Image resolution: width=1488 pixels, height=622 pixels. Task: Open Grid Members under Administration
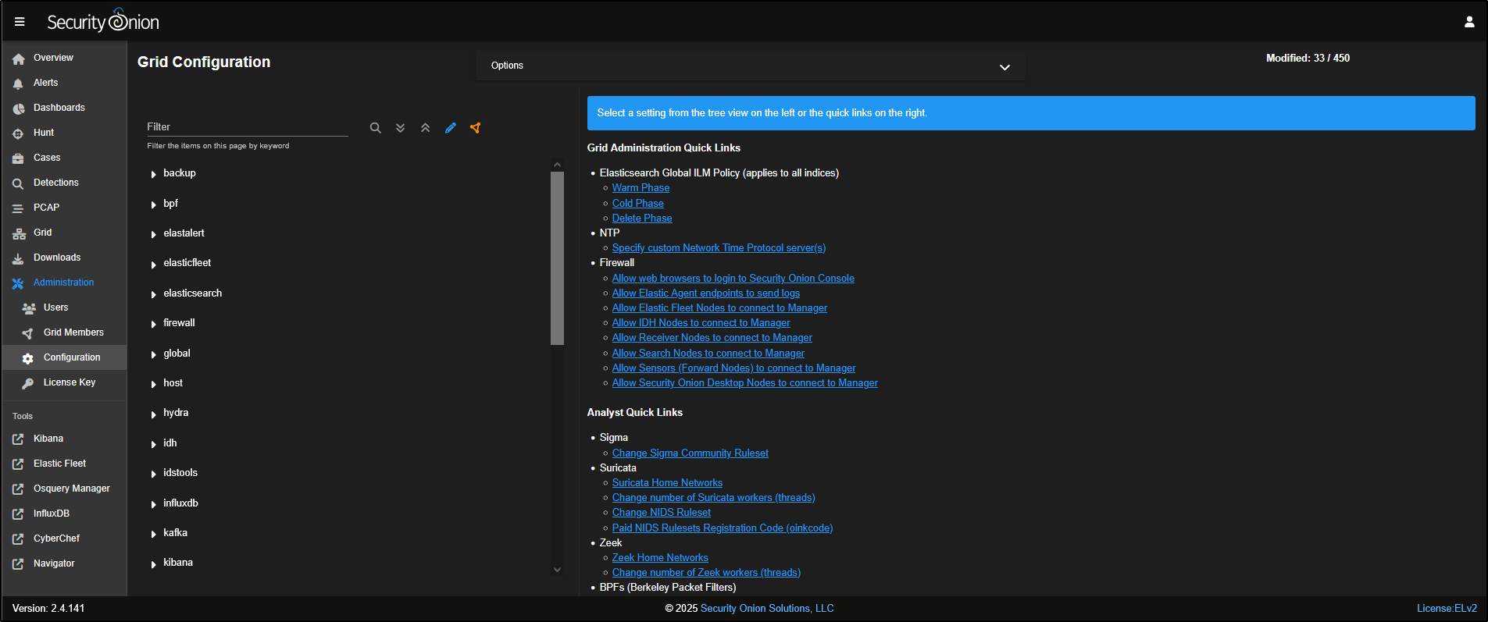point(73,332)
